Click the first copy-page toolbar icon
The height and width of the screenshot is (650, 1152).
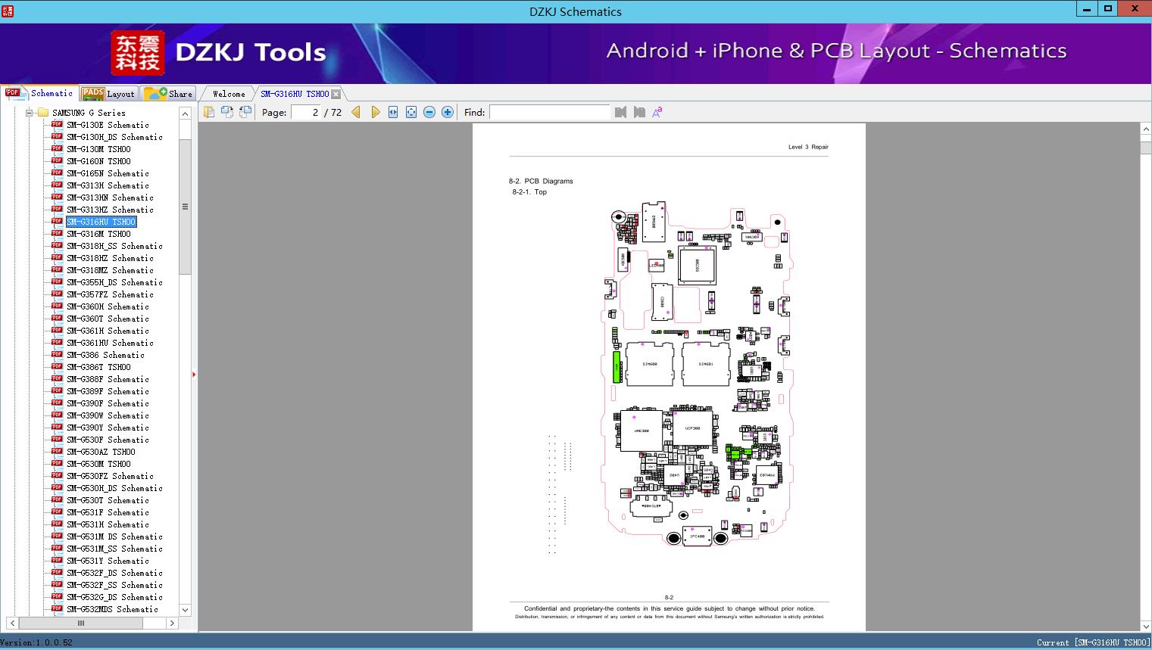[x=208, y=112]
